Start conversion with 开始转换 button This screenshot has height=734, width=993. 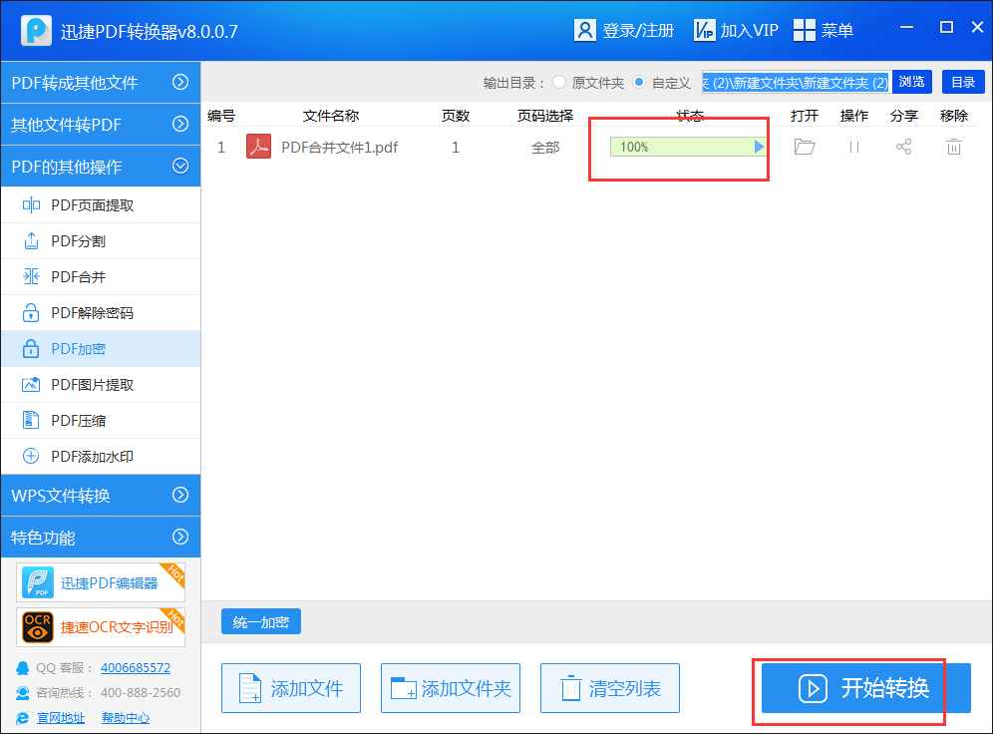865,688
